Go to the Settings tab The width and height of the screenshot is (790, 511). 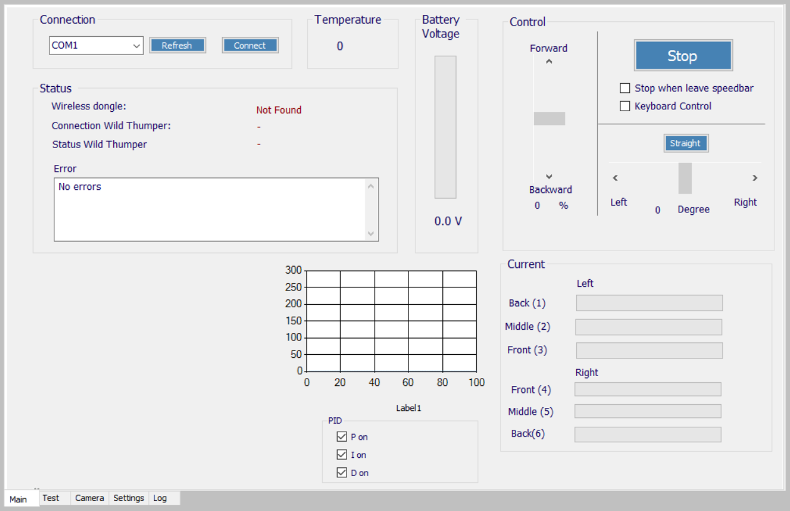tap(129, 498)
